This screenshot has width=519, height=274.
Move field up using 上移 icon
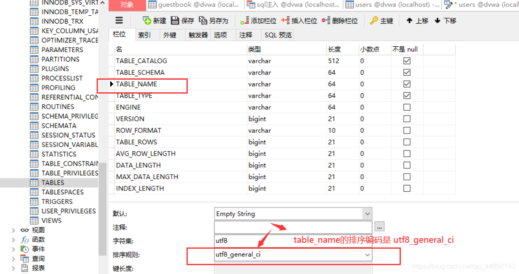416,20
